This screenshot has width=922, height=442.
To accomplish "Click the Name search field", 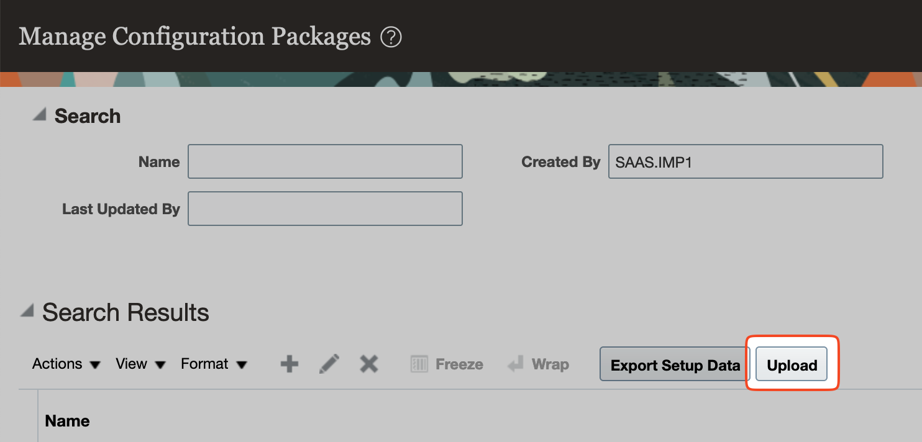I will (x=325, y=161).
